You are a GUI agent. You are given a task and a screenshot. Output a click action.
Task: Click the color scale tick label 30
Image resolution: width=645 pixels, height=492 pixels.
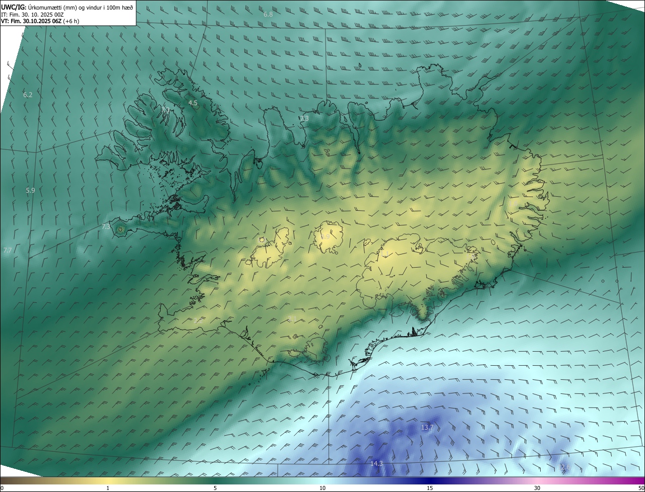pyautogui.click(x=537, y=488)
